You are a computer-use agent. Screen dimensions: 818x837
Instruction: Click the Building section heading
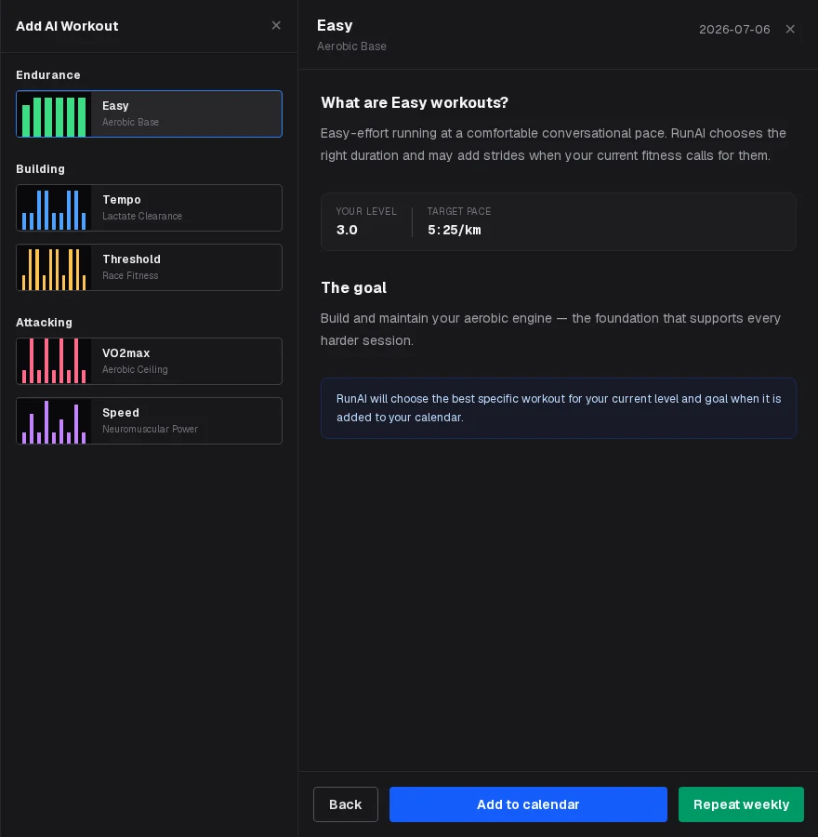coord(41,169)
